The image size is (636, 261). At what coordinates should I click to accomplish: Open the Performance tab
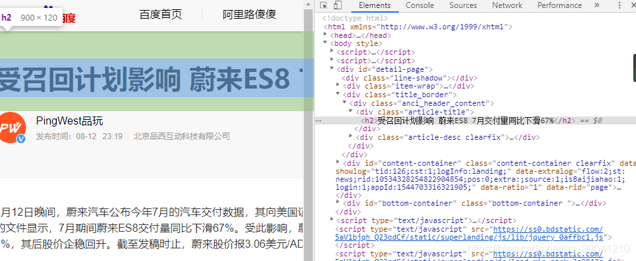[559, 5]
